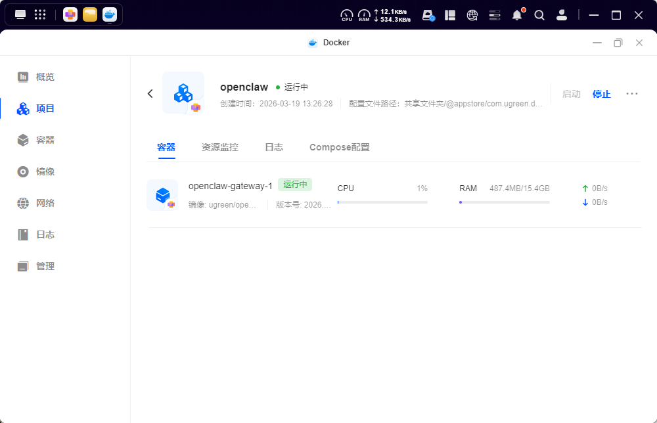Open the 日志 sidebar section
Image resolution: width=657 pixels, height=423 pixels.
point(45,234)
